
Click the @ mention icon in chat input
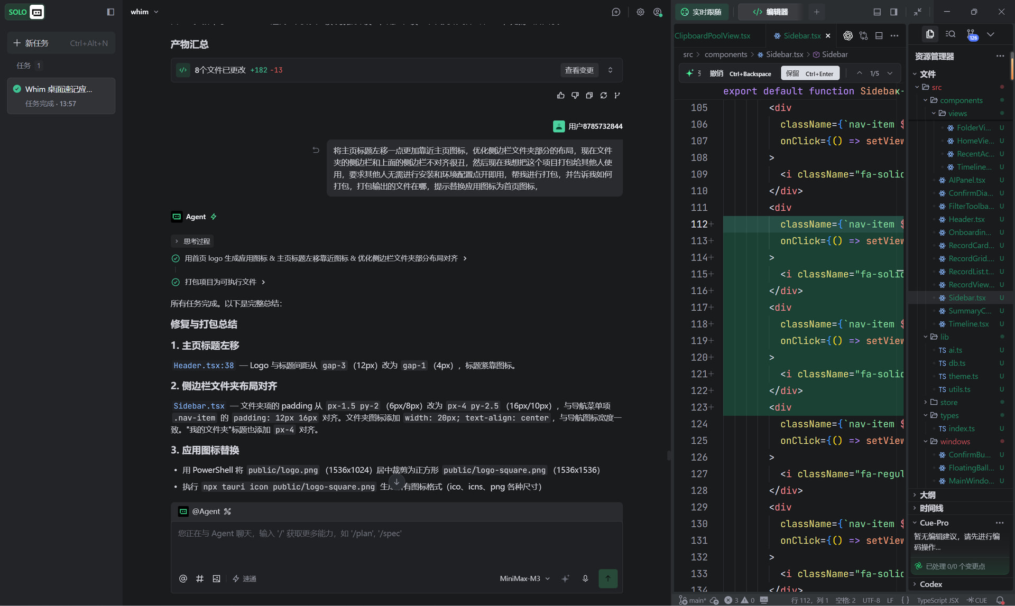coord(183,579)
